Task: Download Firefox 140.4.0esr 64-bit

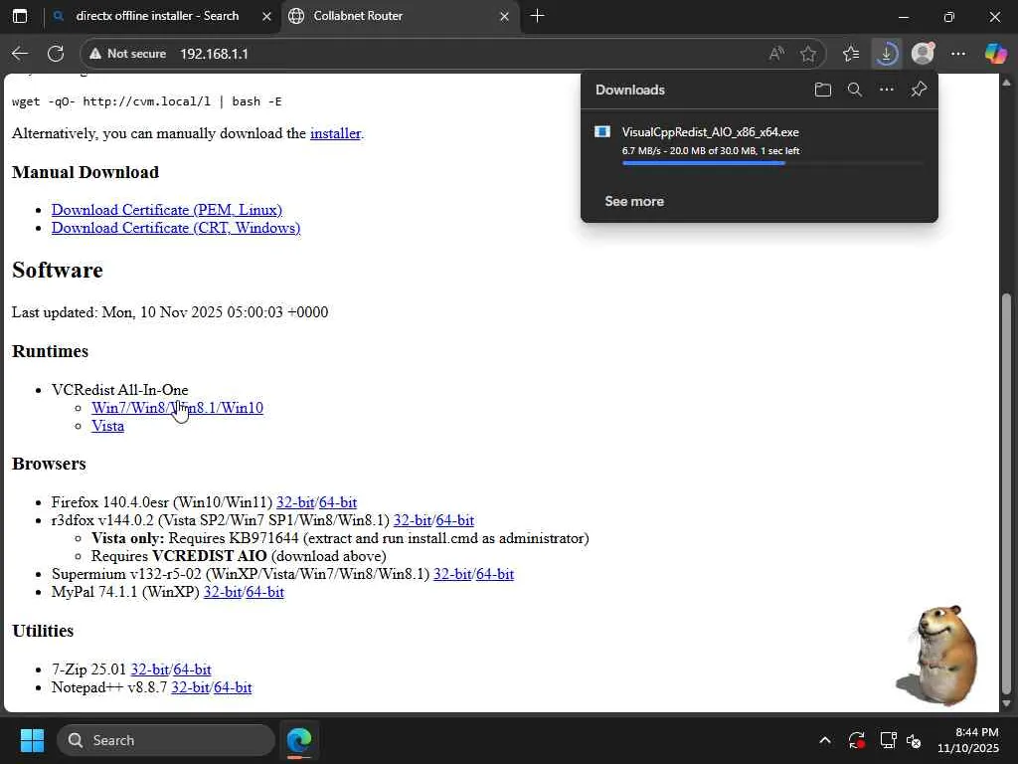Action: coord(338,502)
